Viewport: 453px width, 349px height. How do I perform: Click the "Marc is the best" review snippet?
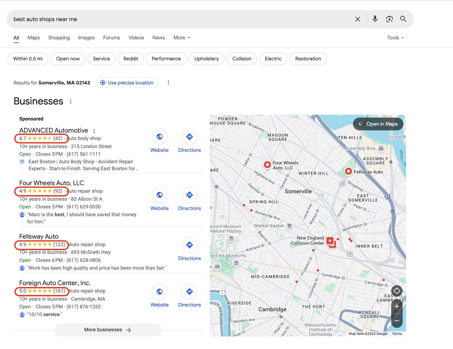[82, 218]
